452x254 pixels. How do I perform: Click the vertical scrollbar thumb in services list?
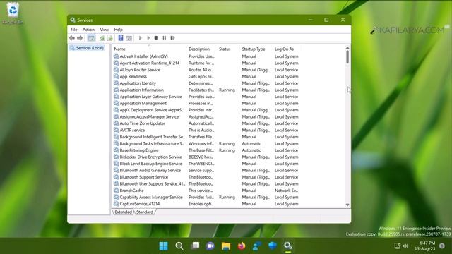coord(347,57)
